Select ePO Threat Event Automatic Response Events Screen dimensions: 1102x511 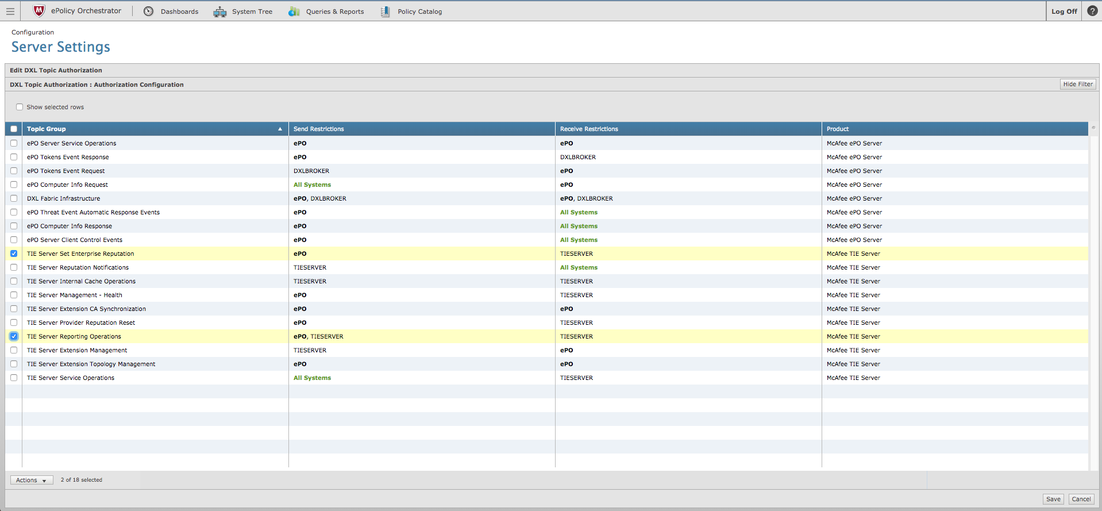pyautogui.click(x=93, y=212)
